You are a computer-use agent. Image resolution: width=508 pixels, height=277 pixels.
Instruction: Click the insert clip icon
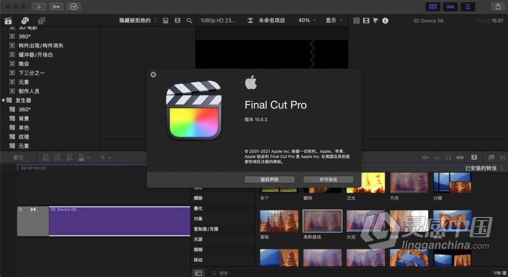tap(58, 157)
